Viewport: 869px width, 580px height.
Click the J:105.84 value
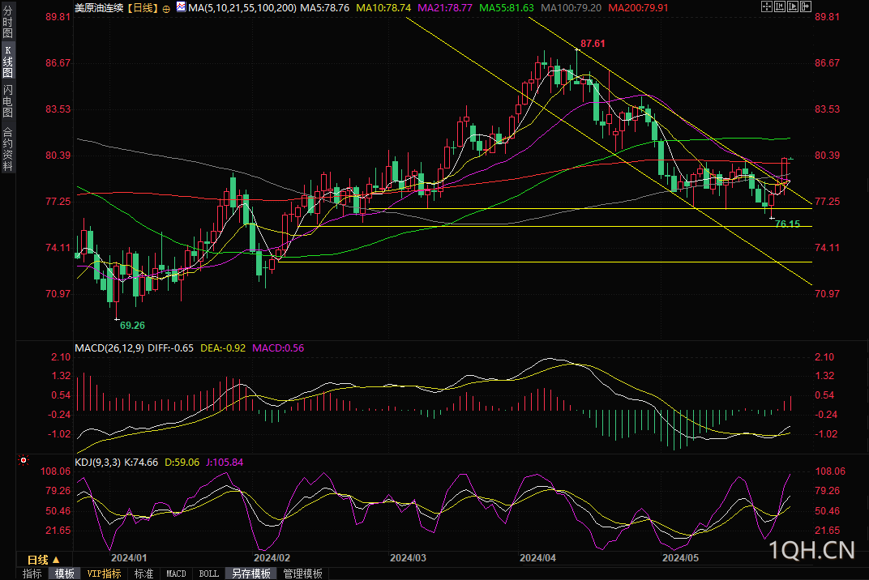[x=225, y=462]
